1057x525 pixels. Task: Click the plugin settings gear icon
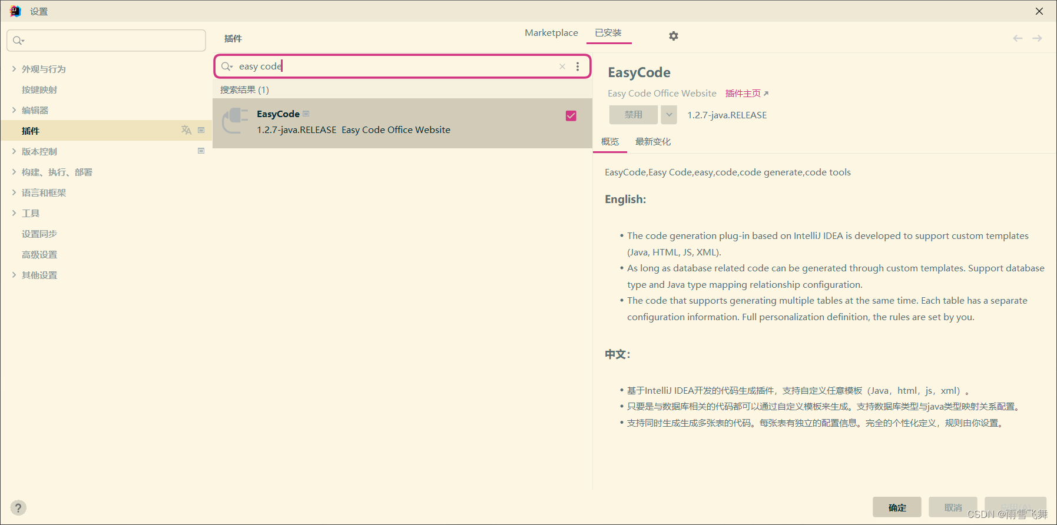click(x=674, y=36)
